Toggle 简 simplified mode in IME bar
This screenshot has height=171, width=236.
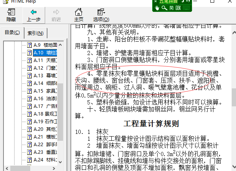[x=171, y=8]
